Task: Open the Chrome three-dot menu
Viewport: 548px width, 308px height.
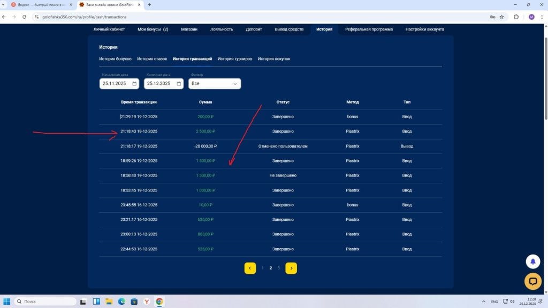Action: coord(542,17)
